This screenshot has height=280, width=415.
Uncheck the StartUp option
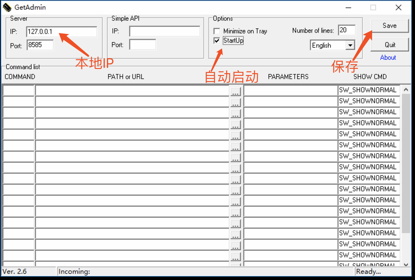[217, 40]
